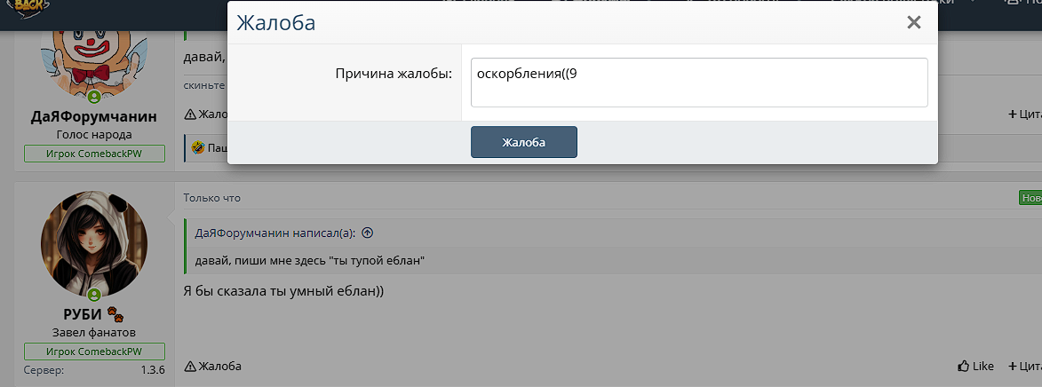Click the blue Жалоба submit button

[523, 142]
